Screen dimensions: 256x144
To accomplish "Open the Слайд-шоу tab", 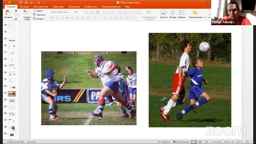I will coord(91,7).
